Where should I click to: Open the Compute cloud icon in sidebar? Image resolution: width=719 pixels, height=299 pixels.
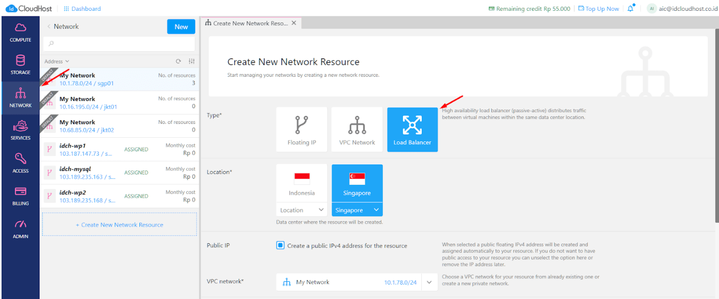(x=20, y=28)
